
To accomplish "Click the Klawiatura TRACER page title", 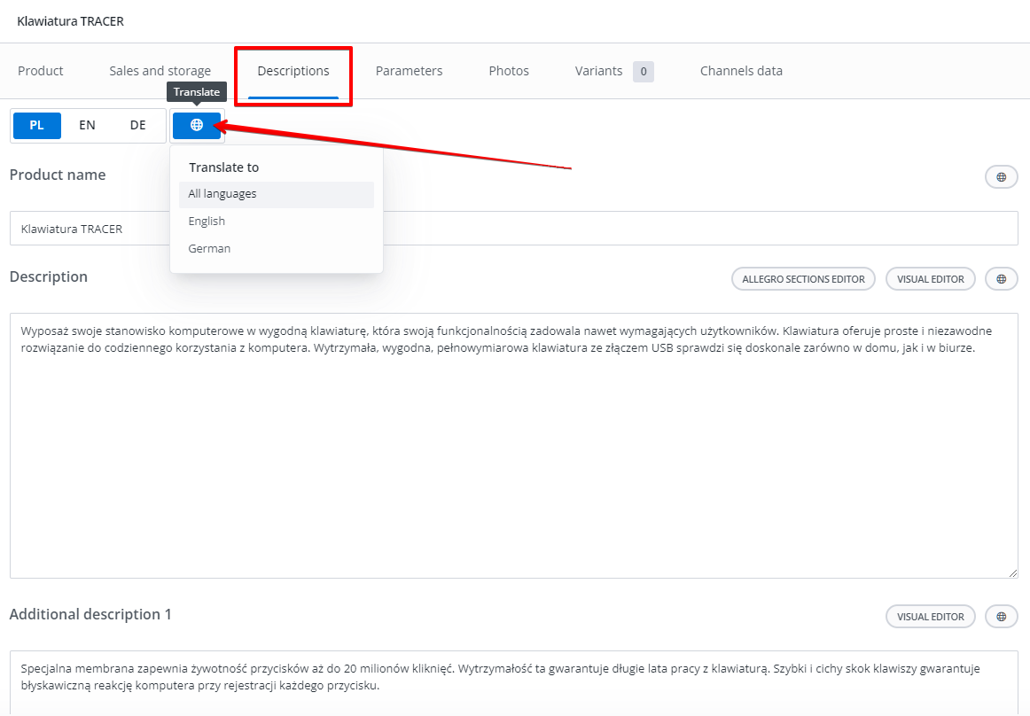I will 70,21.
